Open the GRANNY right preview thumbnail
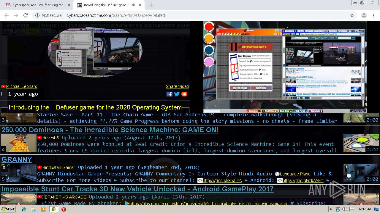380x213 pixels. click(x=361, y=173)
